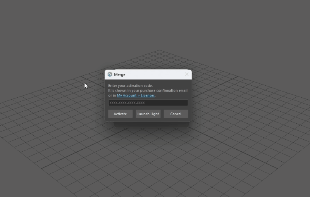Click the "Merge" title text of the dialog
Image resolution: width=310 pixels, height=197 pixels.
[120, 74]
